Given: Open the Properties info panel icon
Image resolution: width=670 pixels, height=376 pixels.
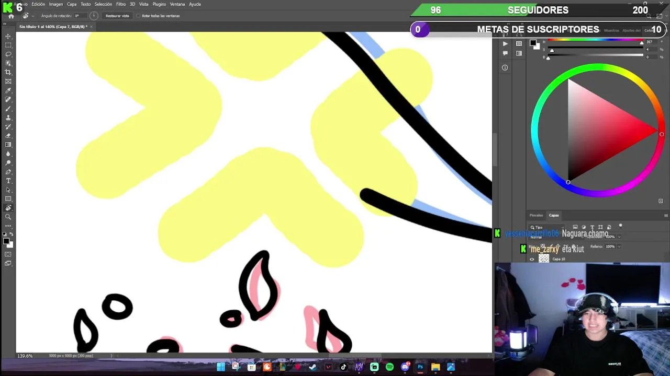Looking at the screenshot, I should pyautogui.click(x=505, y=67).
